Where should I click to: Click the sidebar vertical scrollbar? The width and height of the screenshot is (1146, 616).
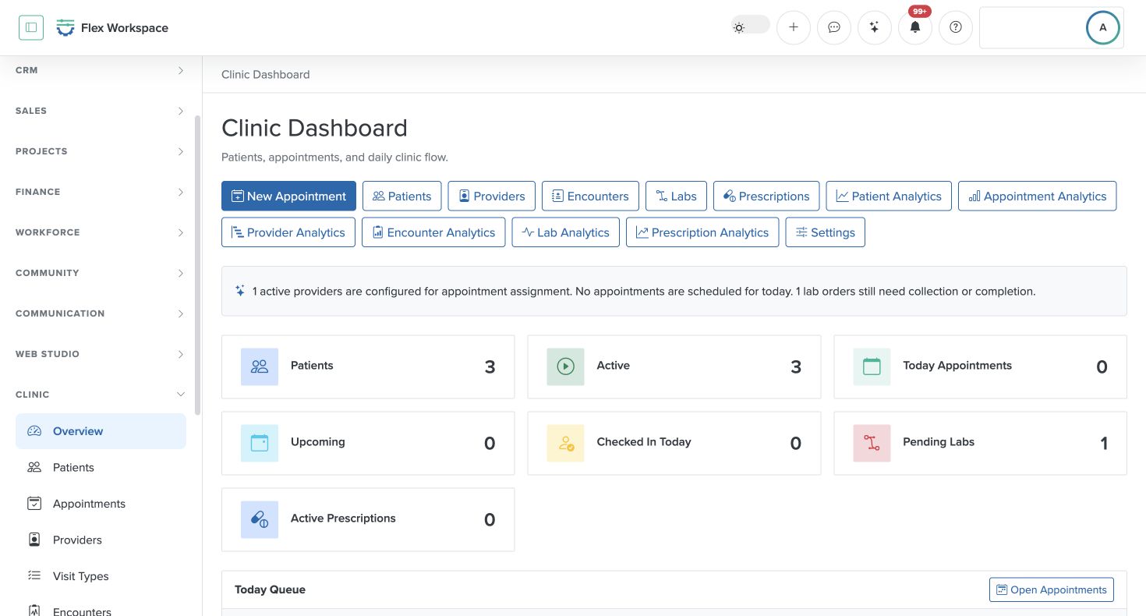(197, 265)
